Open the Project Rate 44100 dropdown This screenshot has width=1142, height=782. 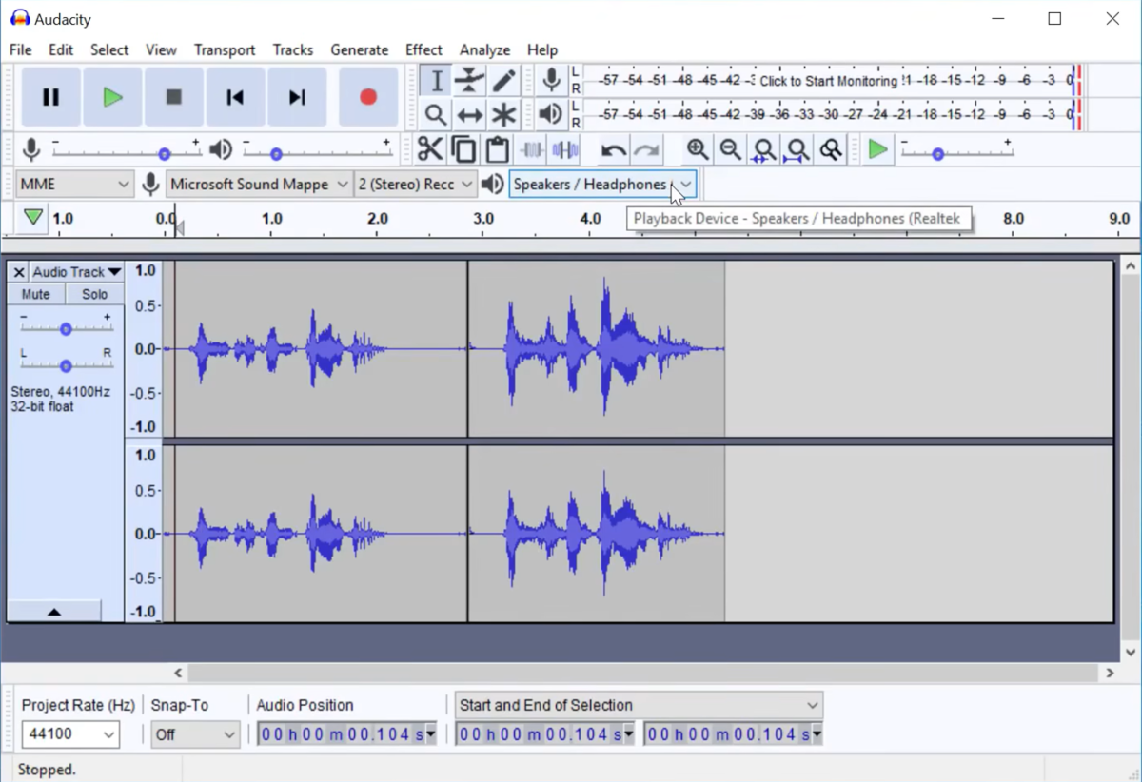[x=70, y=734]
